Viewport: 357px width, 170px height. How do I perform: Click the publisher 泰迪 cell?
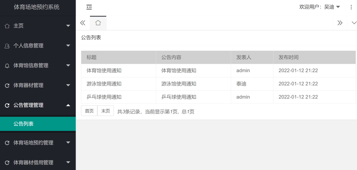click(x=252, y=84)
